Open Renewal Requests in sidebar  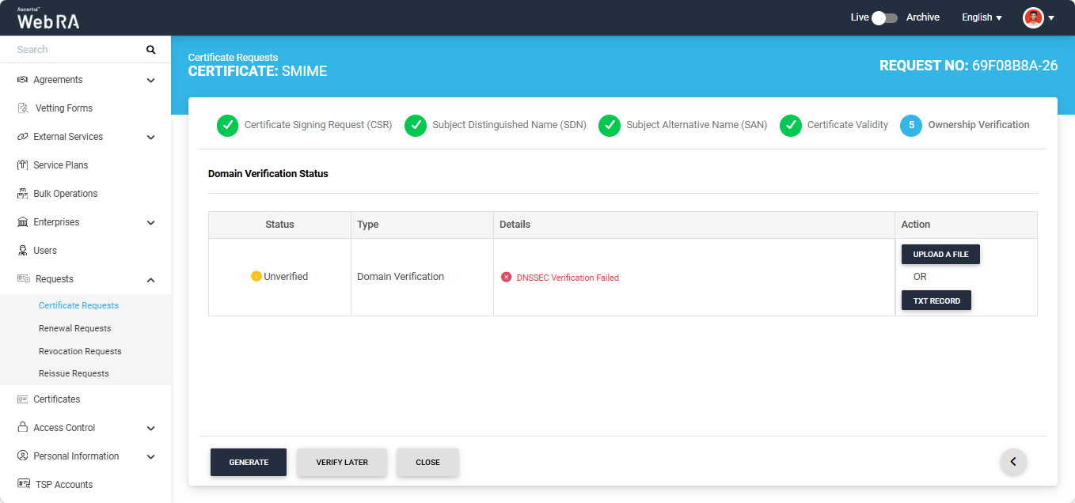point(75,328)
